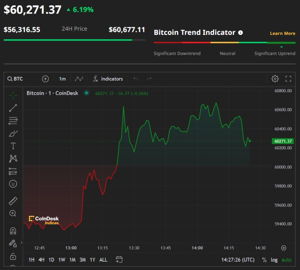Image resolution: width=300 pixels, height=270 pixels.
Task: Enter fullscreen chart mode
Action: [288, 79]
